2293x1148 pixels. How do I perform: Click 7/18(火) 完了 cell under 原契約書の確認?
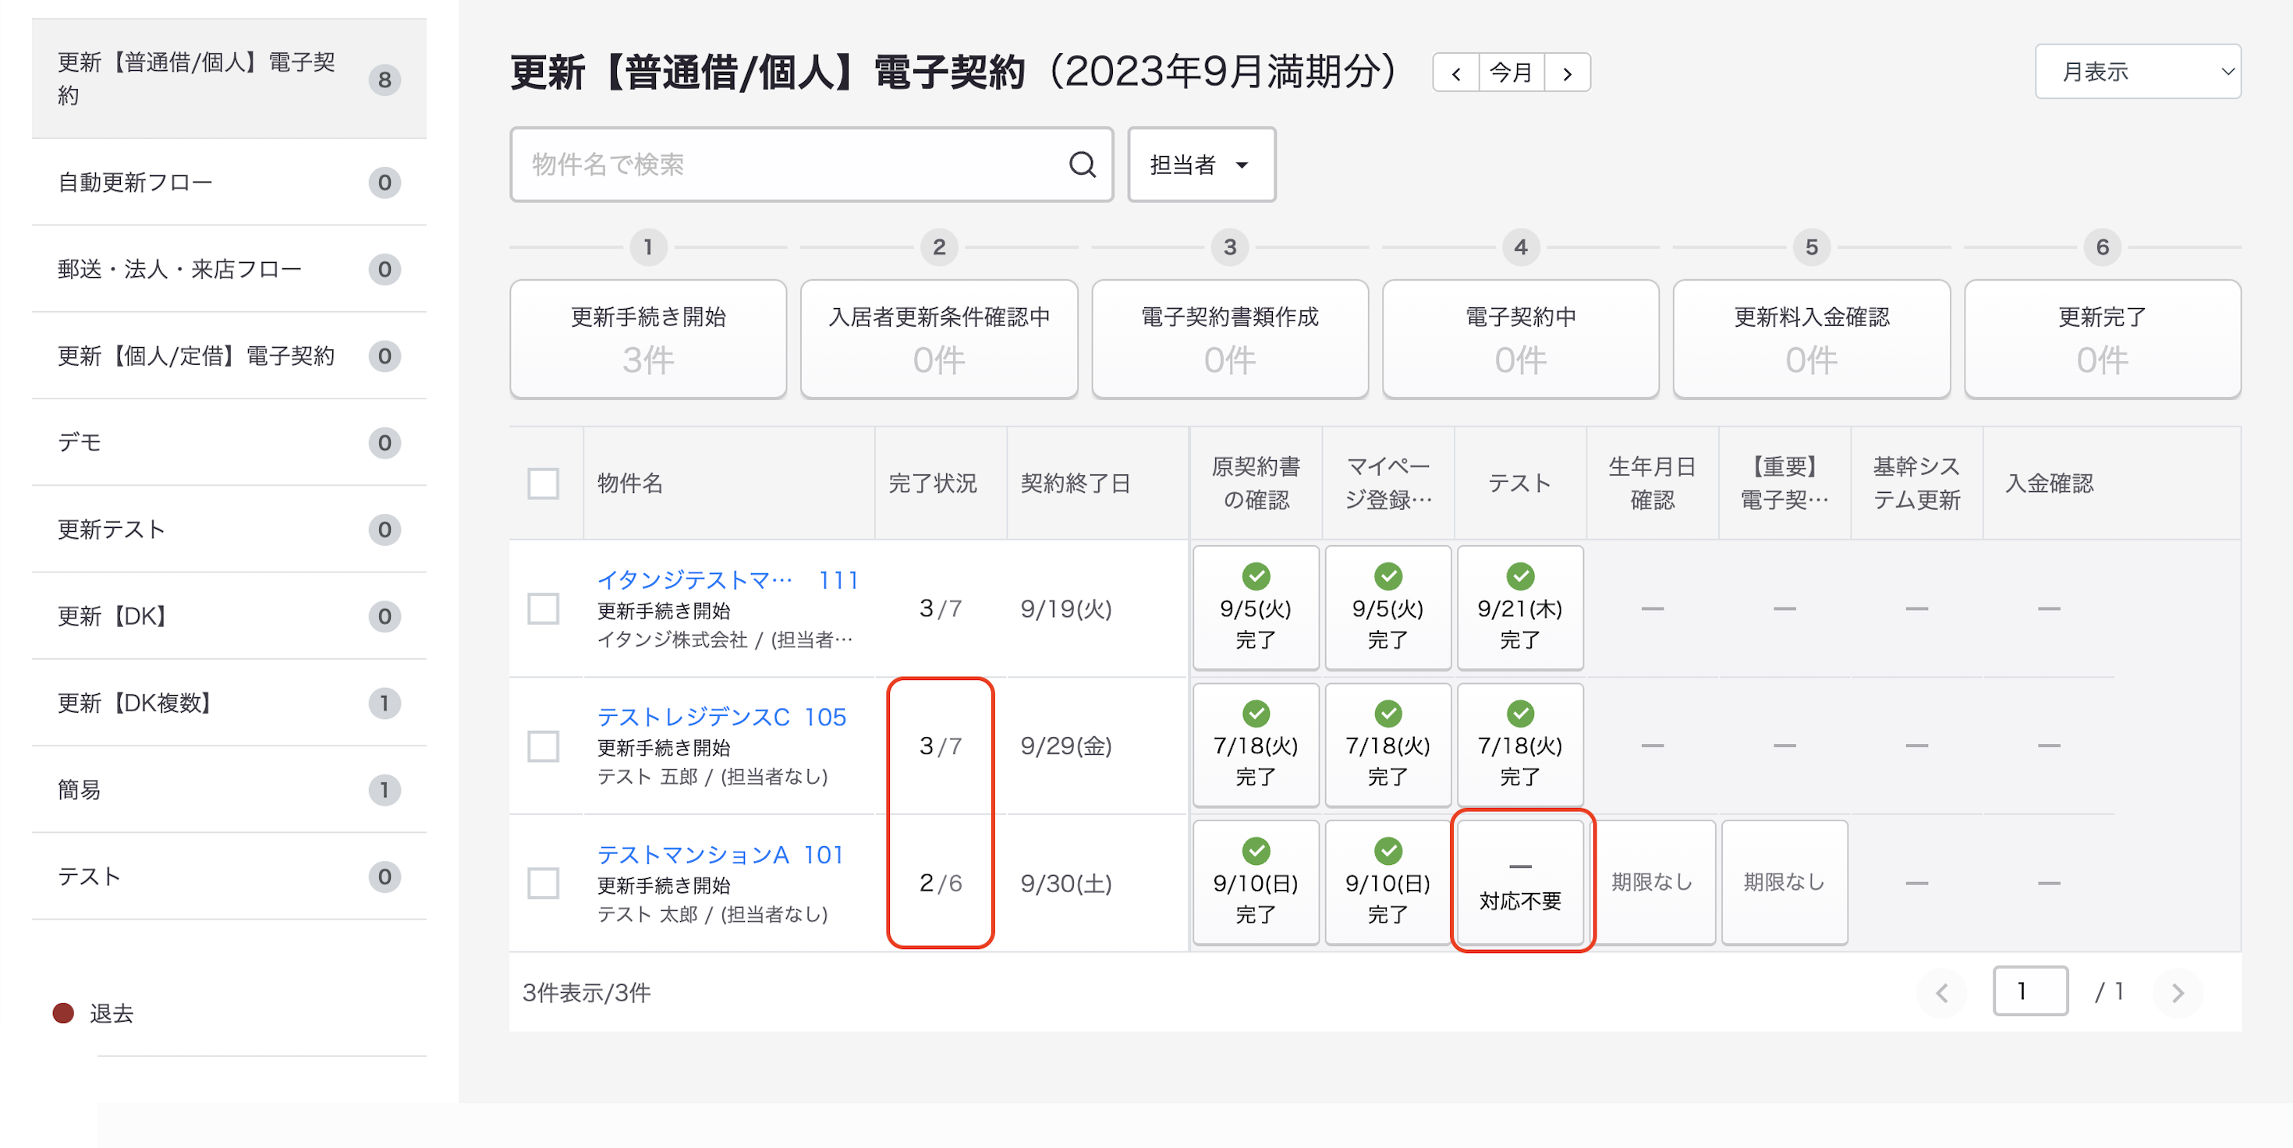pos(1255,745)
